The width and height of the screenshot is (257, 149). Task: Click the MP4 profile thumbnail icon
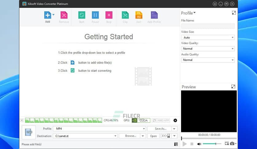point(29,132)
